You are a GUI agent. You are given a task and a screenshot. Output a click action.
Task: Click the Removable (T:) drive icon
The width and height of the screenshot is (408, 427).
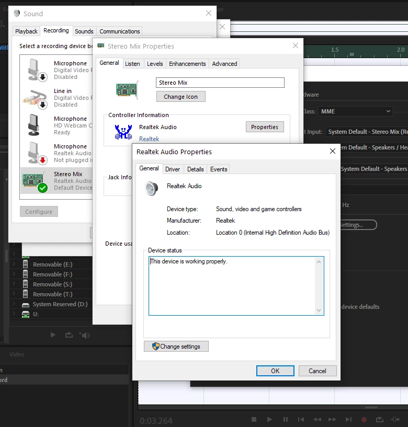[25, 294]
